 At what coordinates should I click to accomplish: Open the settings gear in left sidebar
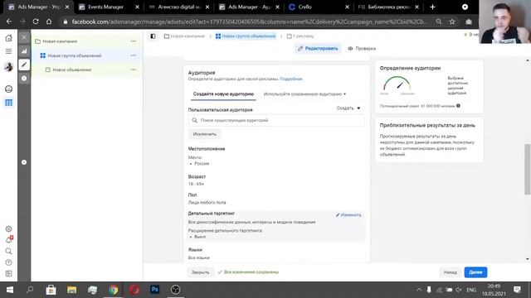(x=9, y=228)
